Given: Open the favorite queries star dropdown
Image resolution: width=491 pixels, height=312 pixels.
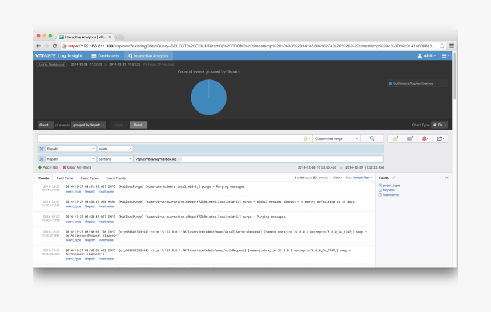Looking at the screenshot, I should pos(307,139).
